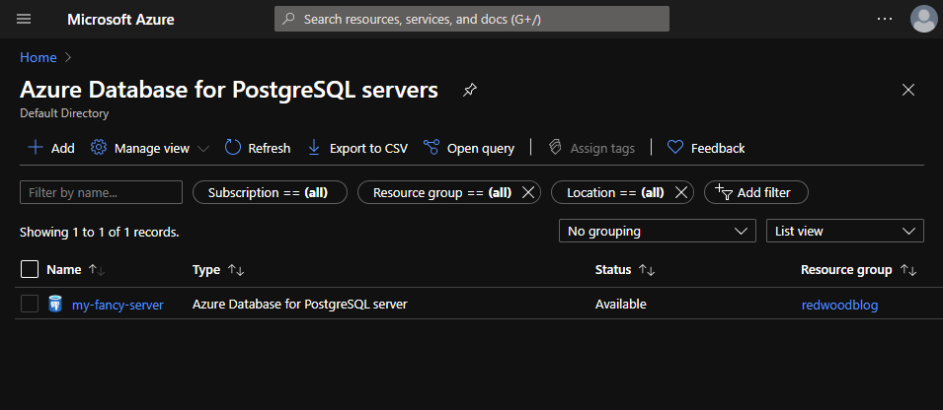Open the Manage view menu
The width and height of the screenshot is (943, 410).
[x=150, y=148]
